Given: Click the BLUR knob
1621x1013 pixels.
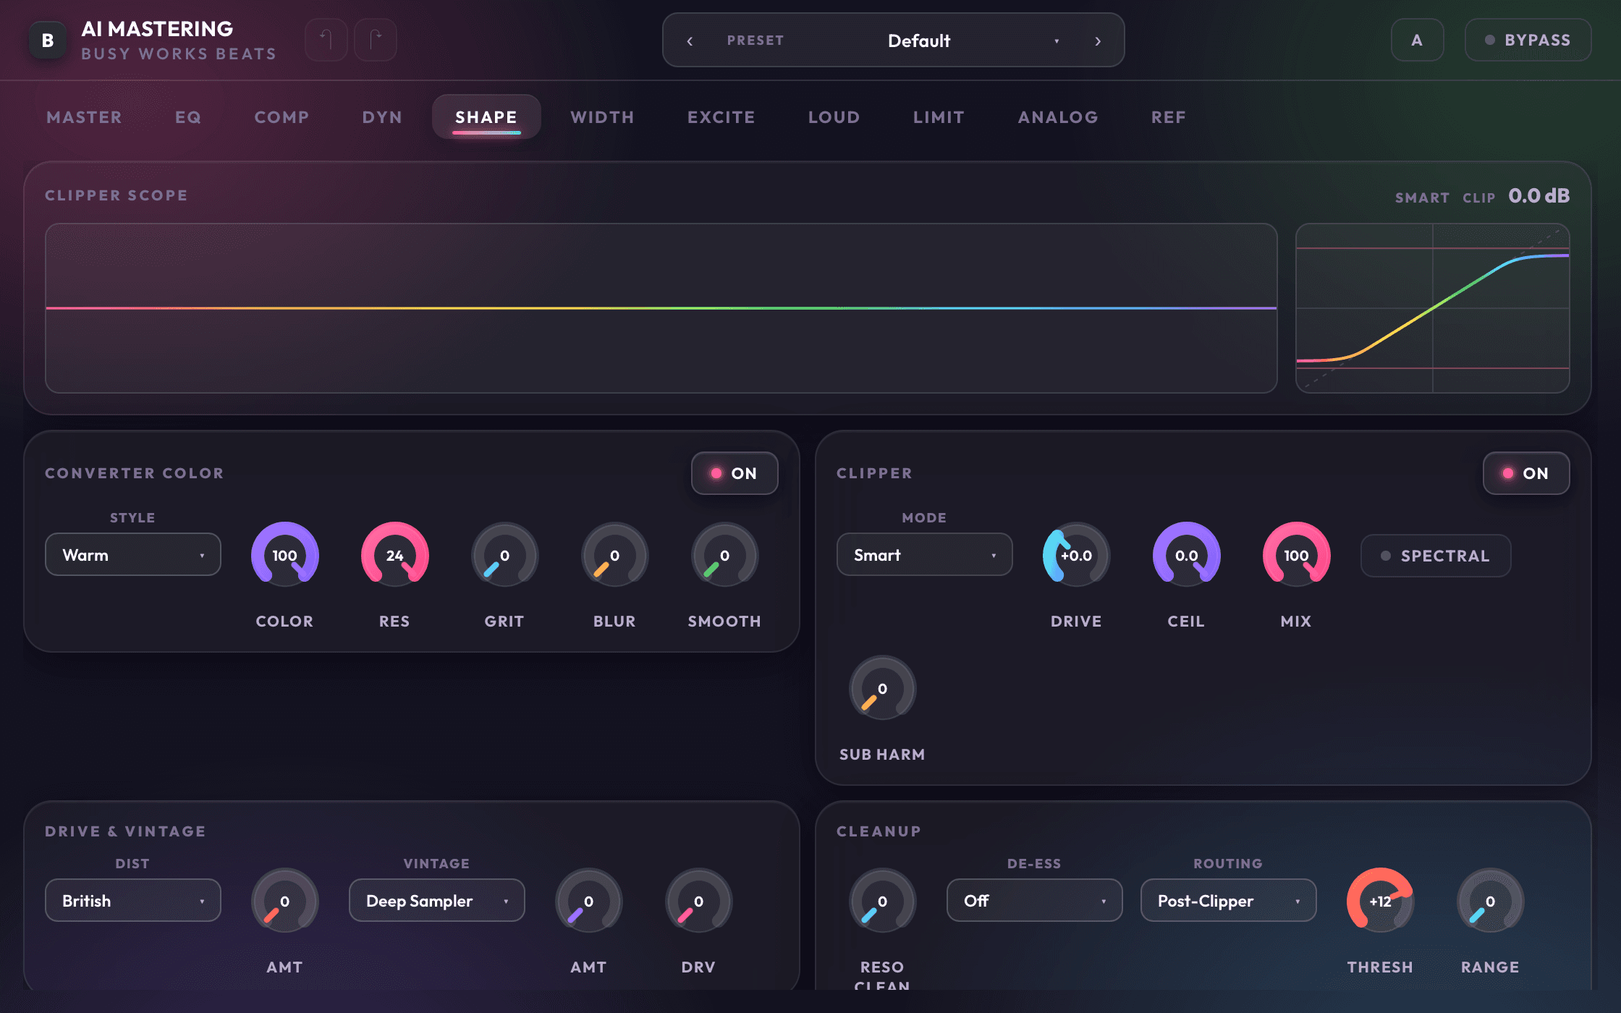Looking at the screenshot, I should coord(614,555).
